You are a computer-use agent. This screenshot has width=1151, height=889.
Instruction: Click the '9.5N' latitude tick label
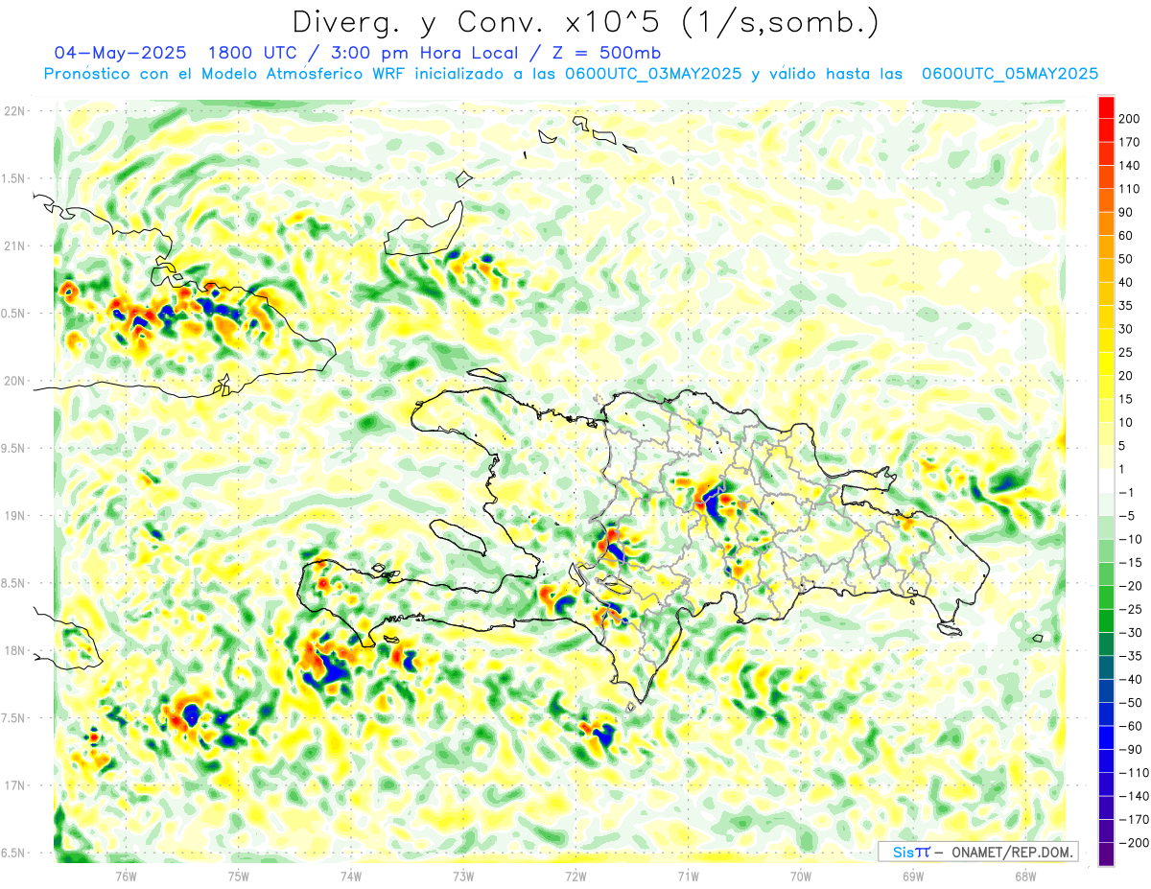[x=14, y=448]
